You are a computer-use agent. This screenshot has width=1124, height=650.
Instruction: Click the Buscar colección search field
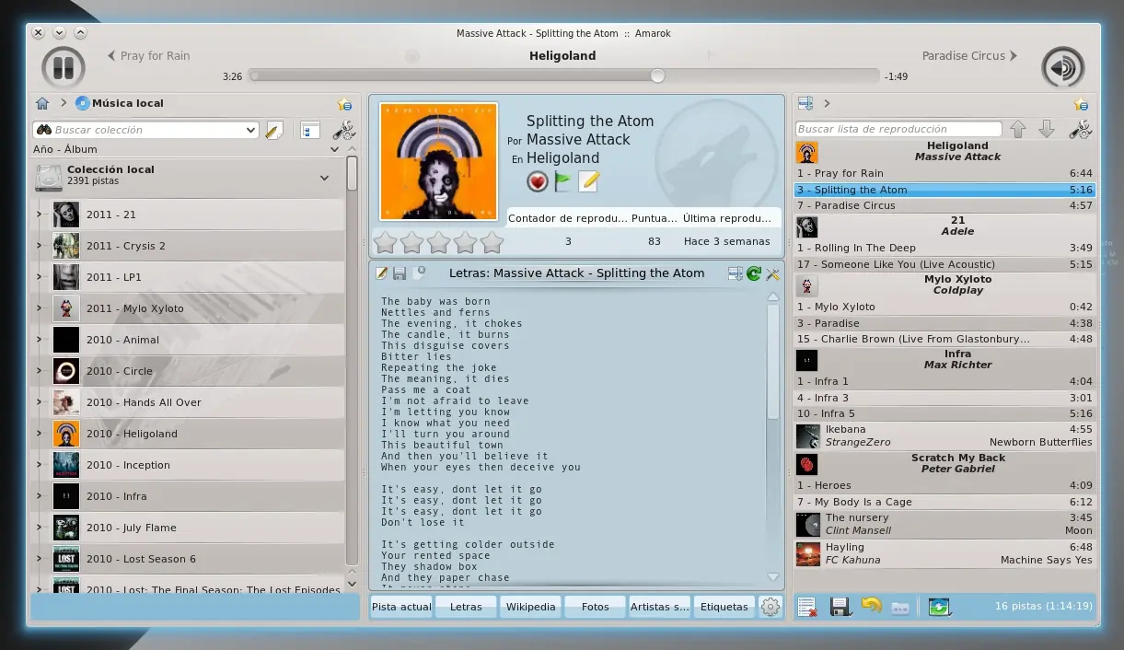coord(145,131)
